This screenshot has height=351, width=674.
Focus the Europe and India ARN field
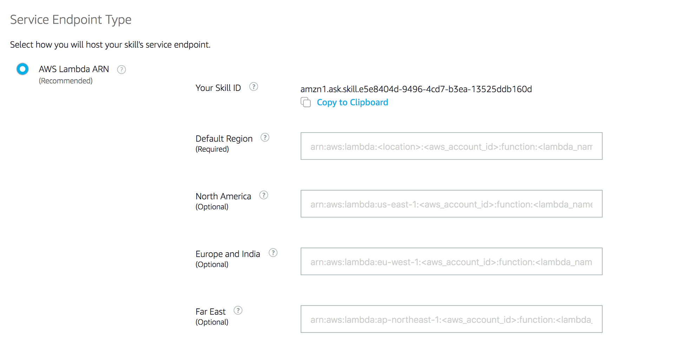click(451, 261)
